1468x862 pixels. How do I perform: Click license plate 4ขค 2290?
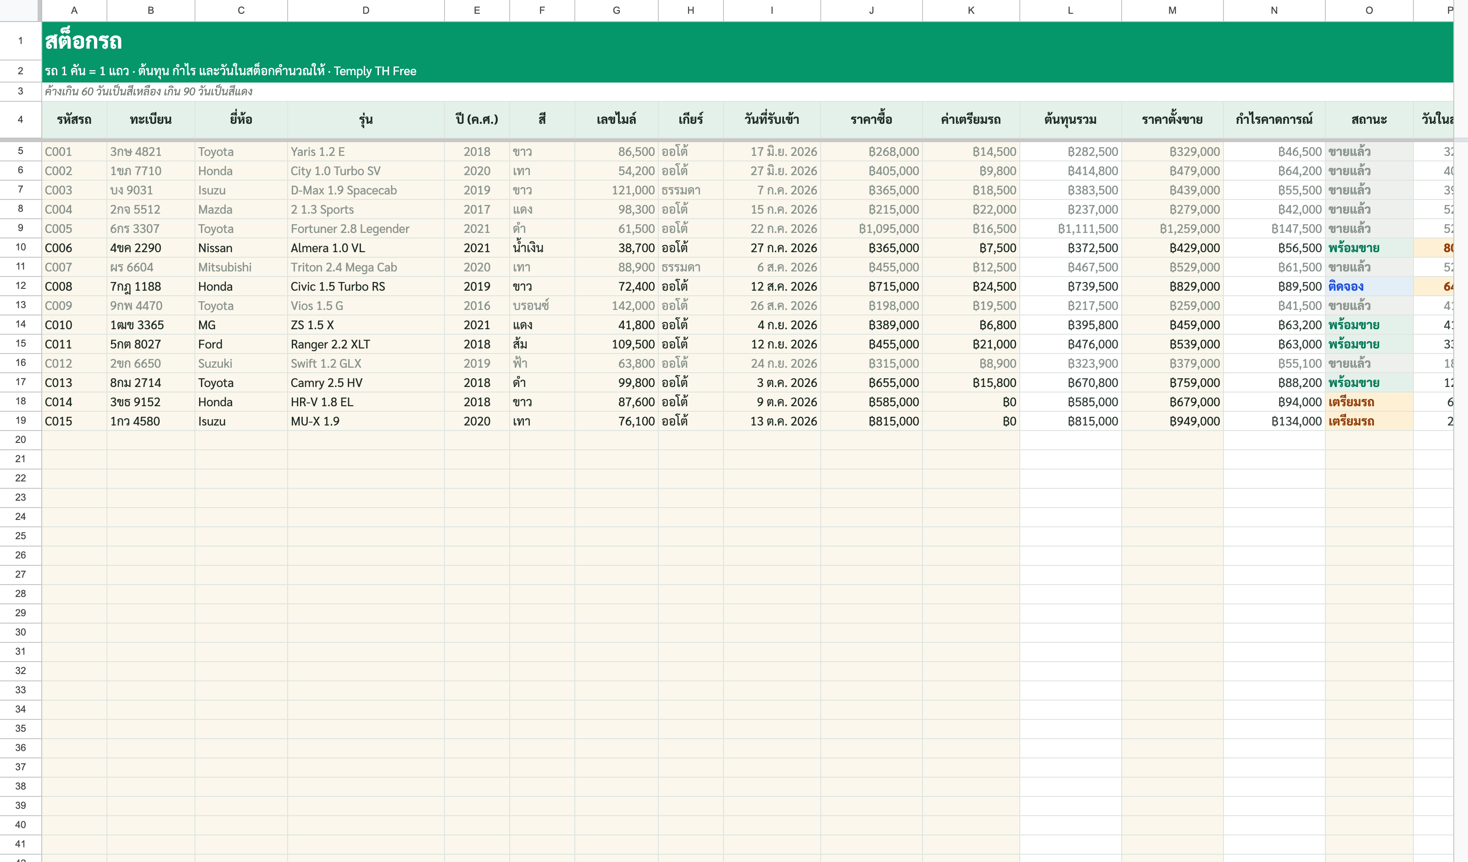[x=150, y=248]
